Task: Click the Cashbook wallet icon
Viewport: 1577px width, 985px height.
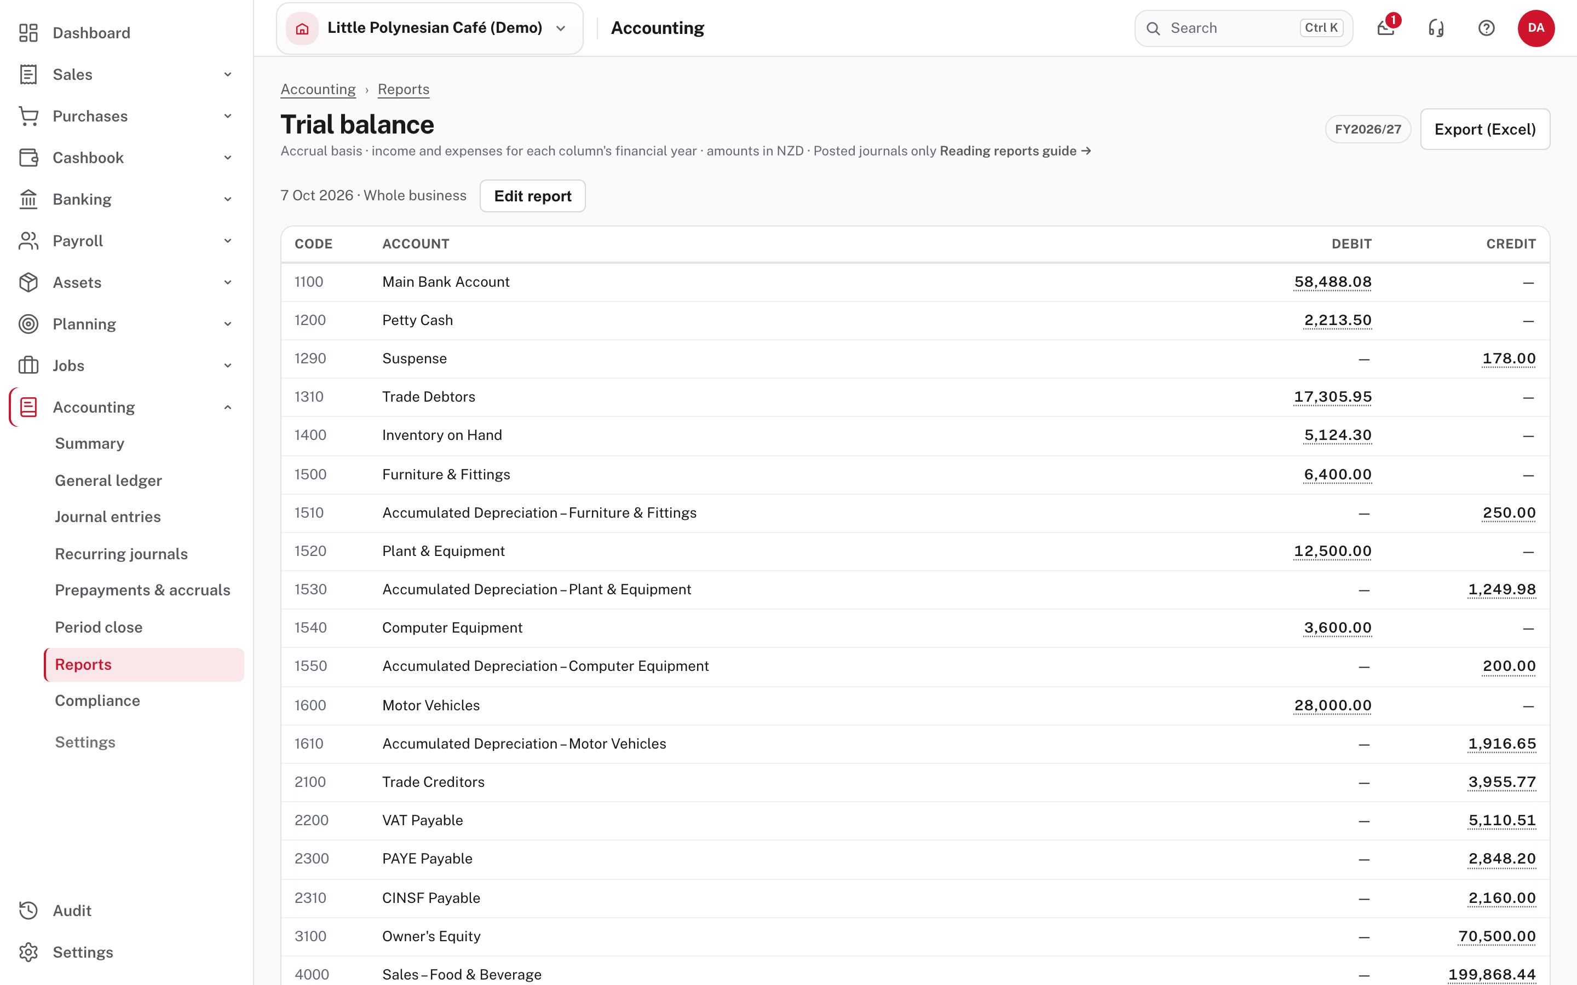Action: click(x=28, y=158)
